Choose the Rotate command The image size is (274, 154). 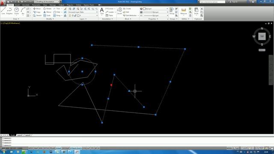tap(48, 9)
